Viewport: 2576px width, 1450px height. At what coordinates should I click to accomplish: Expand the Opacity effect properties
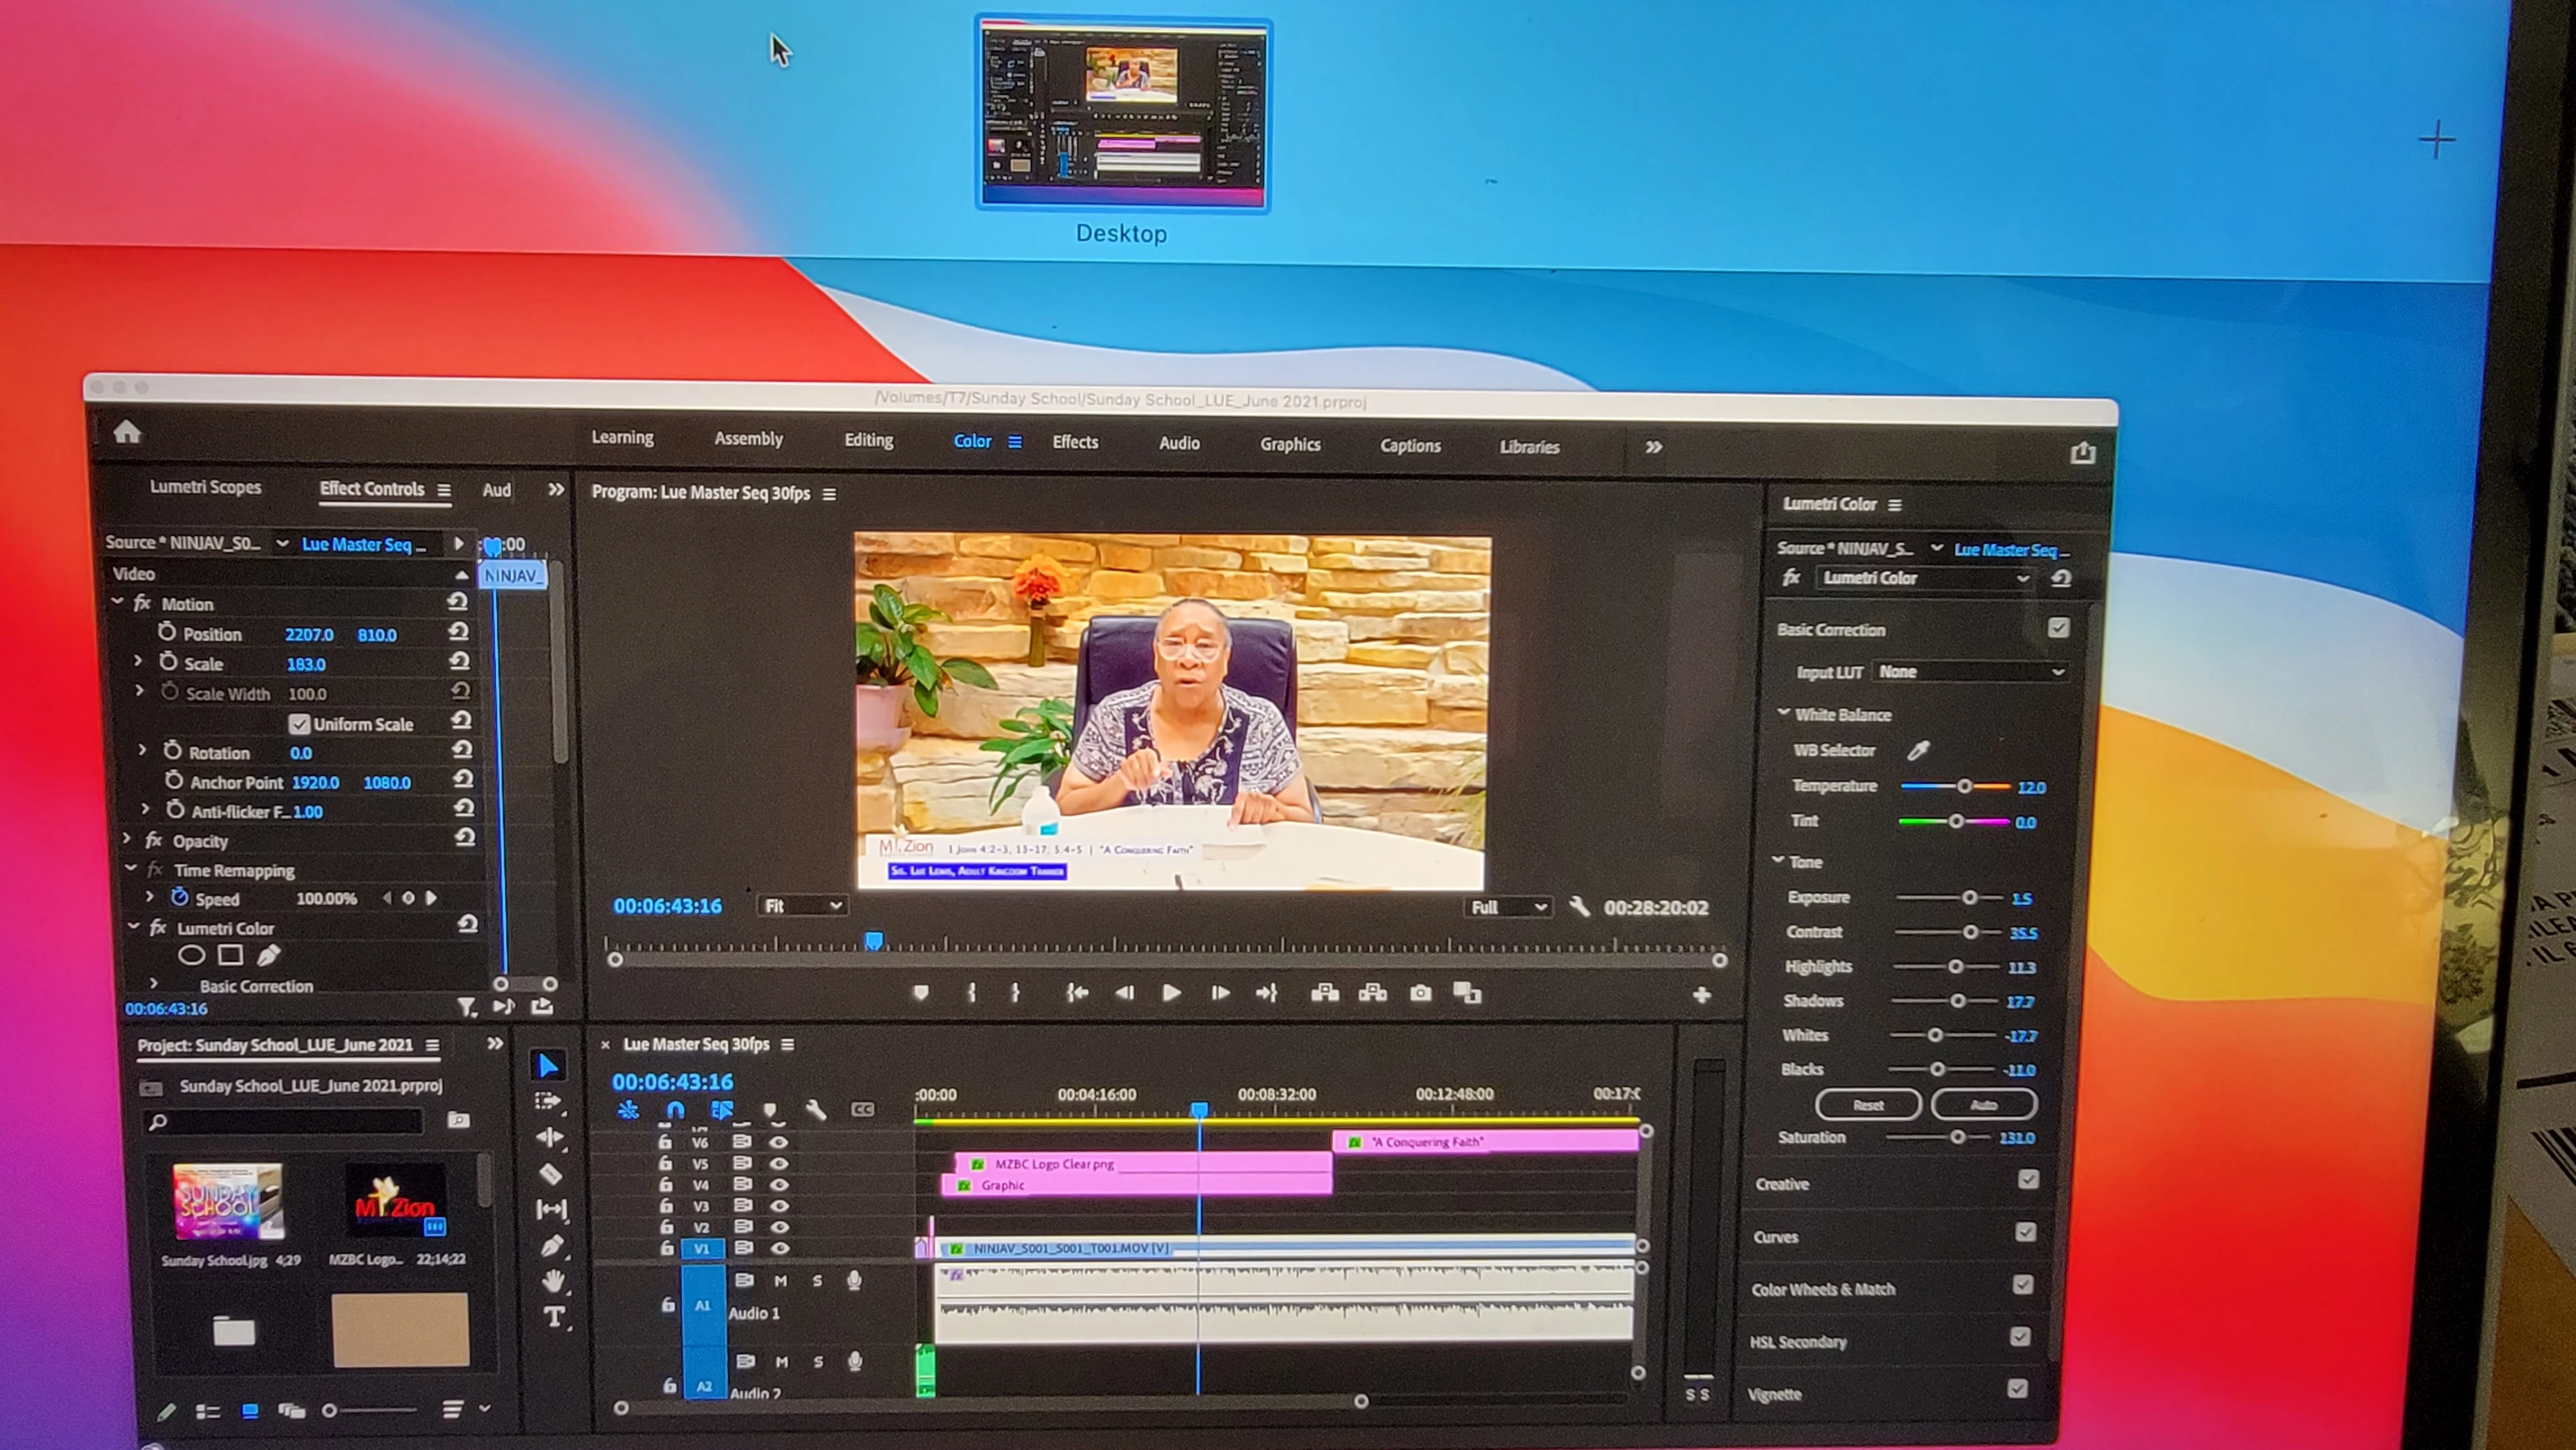[x=127, y=840]
